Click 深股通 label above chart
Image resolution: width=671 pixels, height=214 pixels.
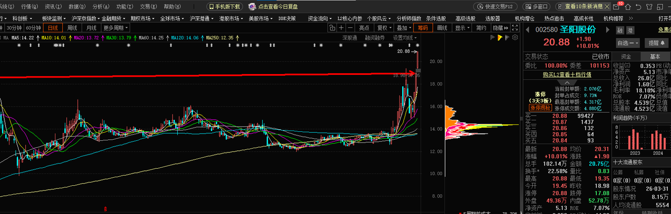click(350, 38)
